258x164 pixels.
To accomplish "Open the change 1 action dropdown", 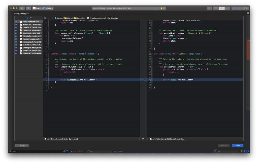I will coord(143,80).
